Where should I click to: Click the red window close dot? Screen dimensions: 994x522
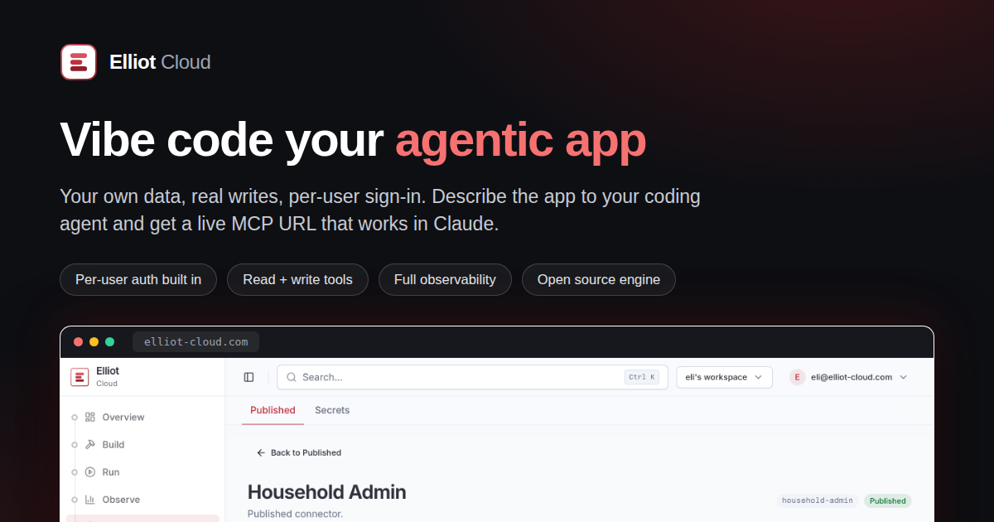(x=79, y=341)
